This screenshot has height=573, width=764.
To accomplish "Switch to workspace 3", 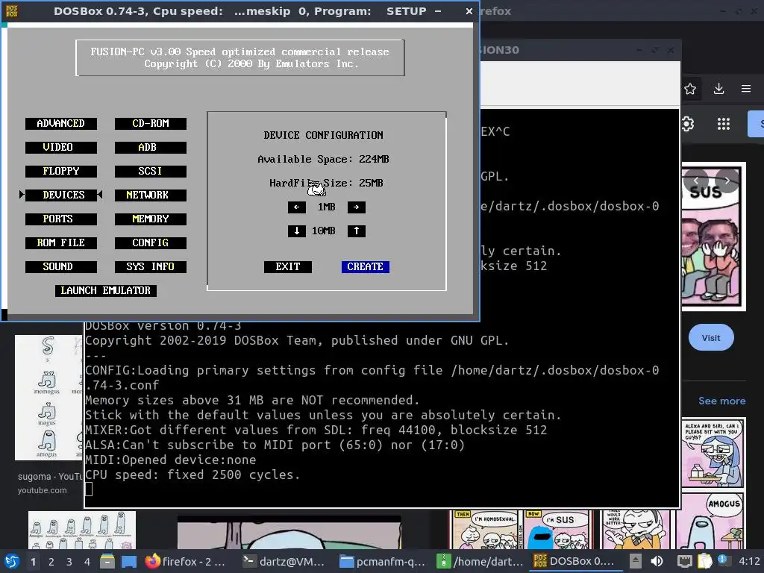I will tap(69, 562).
